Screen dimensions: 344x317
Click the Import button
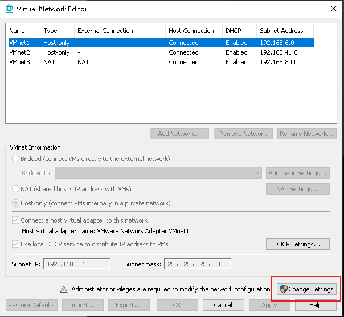83,305
